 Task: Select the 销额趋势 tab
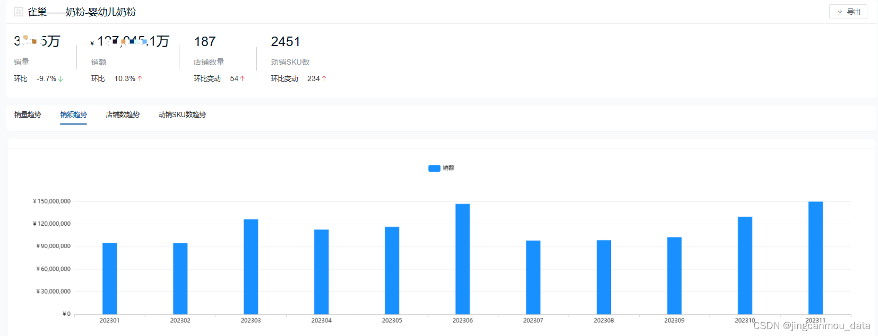73,114
